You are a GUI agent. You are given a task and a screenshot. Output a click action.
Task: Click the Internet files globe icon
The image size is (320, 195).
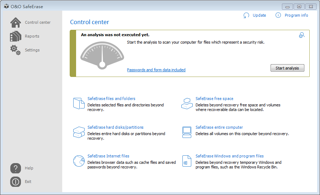click(x=79, y=161)
